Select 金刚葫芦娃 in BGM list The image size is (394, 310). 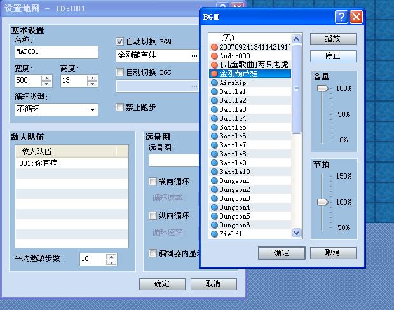[250, 74]
